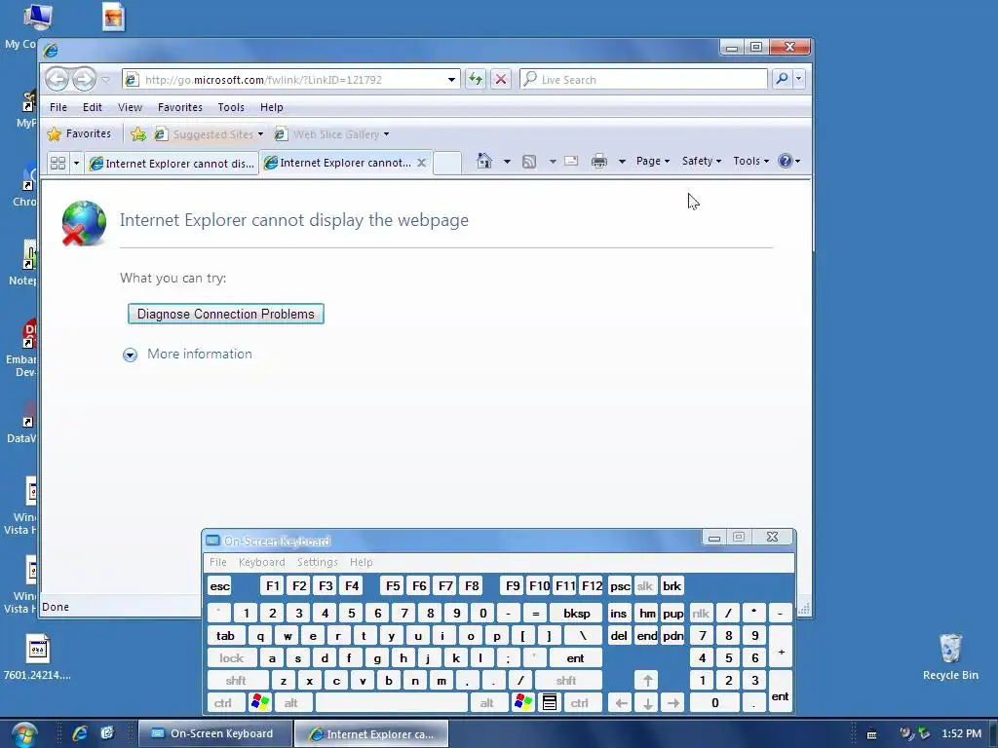Open On-Screen Keyboard Help menu
Image resolution: width=998 pixels, height=748 pixels.
pos(361,562)
